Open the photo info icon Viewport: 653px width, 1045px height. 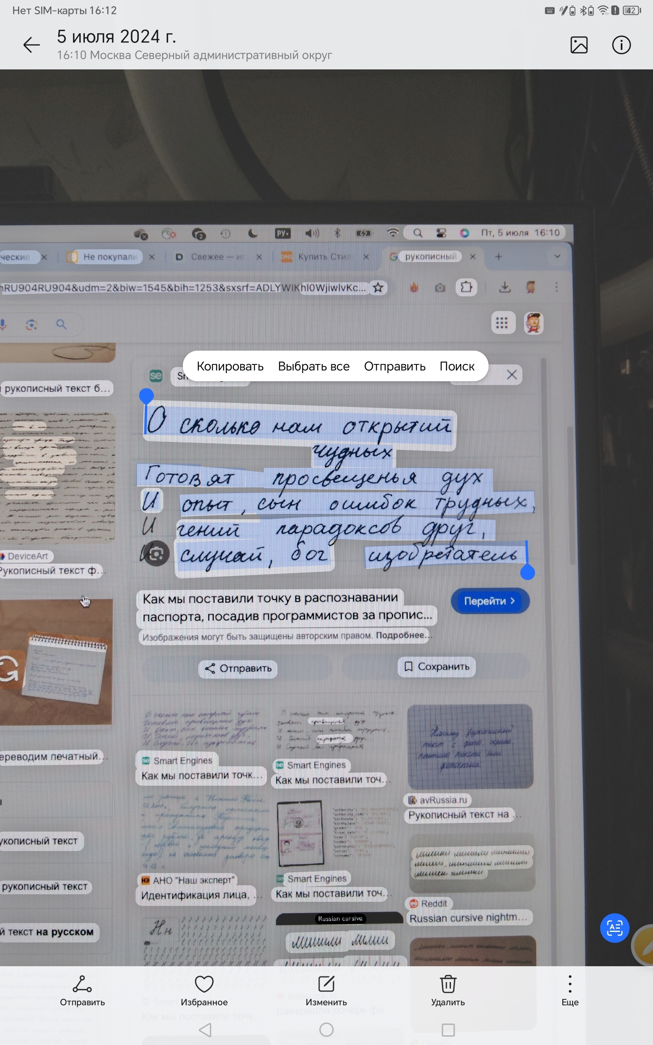point(621,45)
